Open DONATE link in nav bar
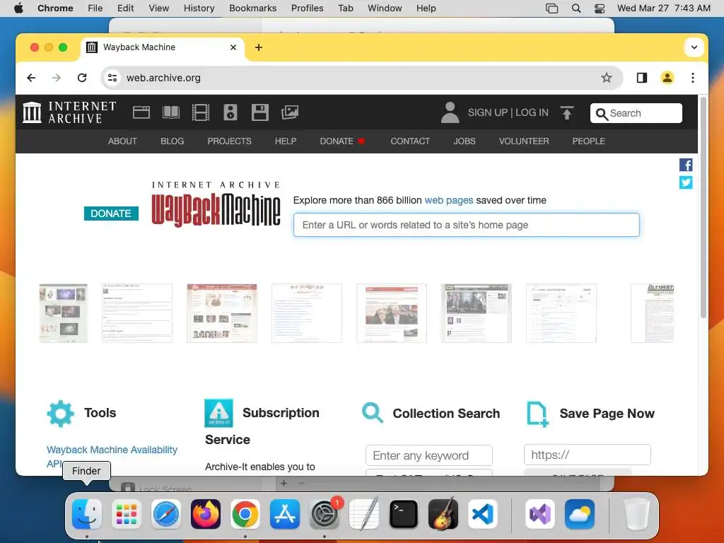This screenshot has height=543, width=724. point(342,141)
